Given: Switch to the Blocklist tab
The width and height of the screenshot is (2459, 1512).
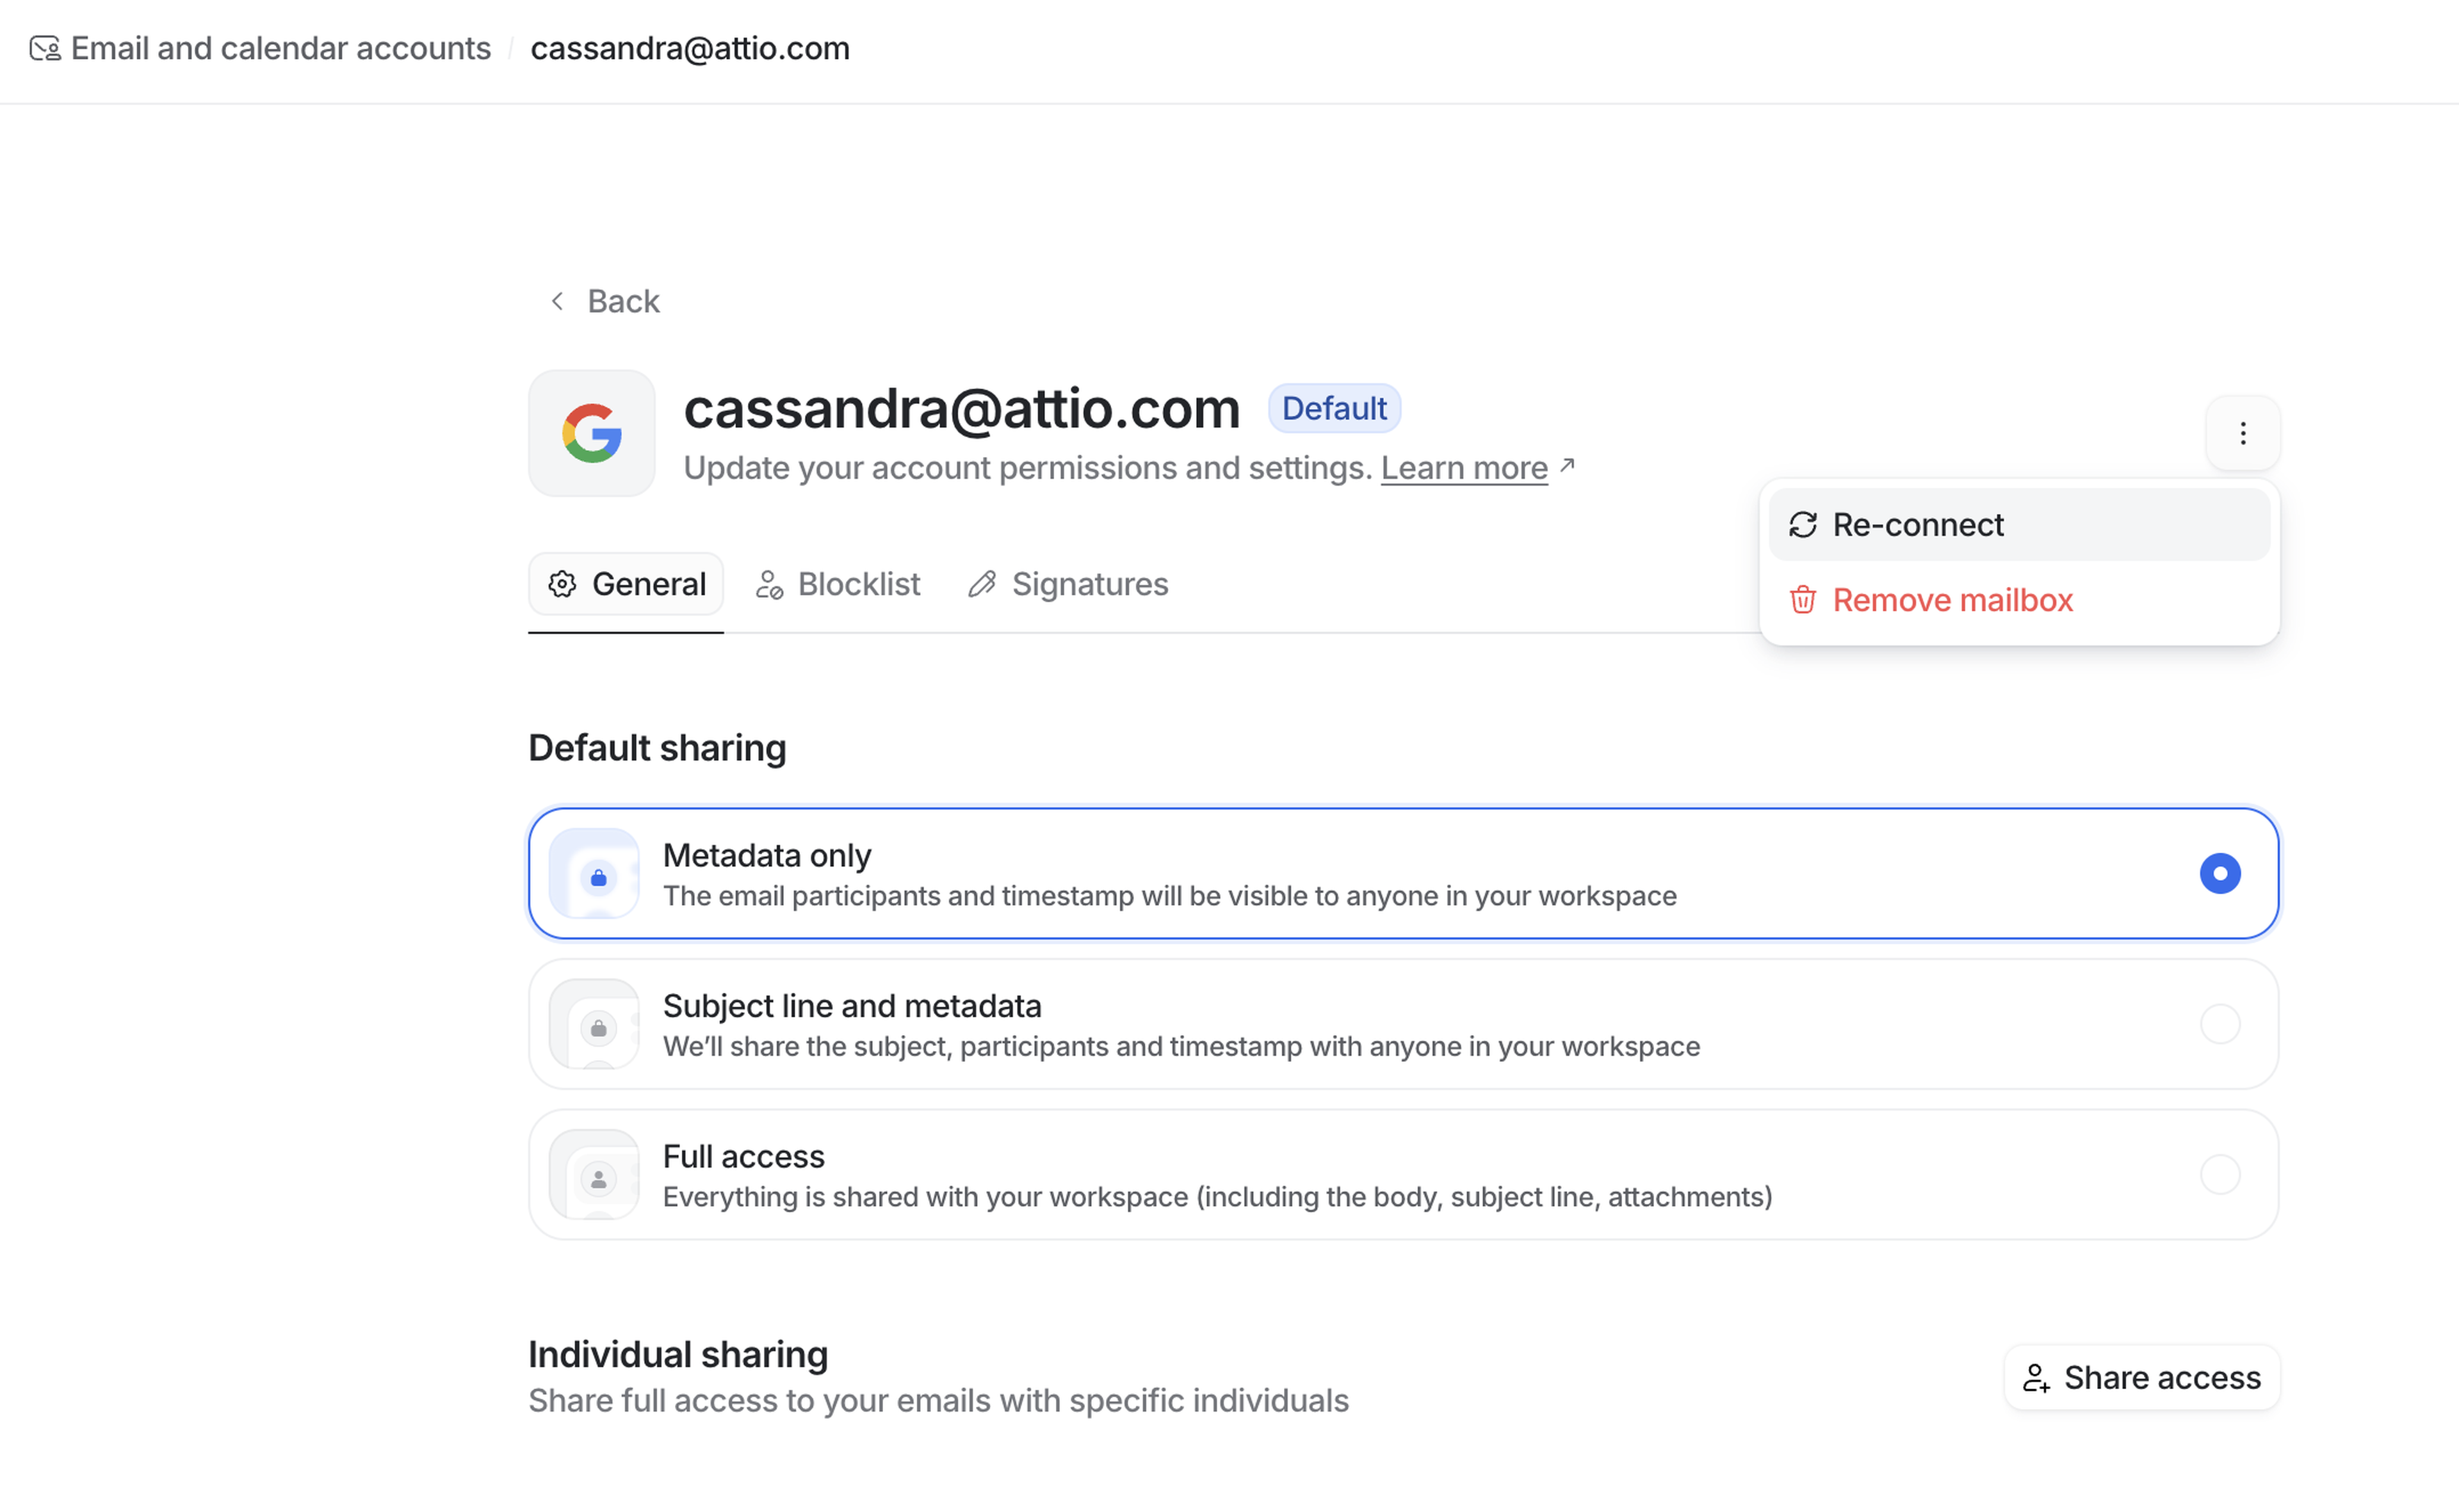Looking at the screenshot, I should coord(838,584).
